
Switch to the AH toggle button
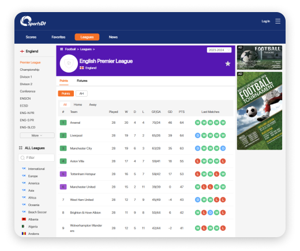81,93
